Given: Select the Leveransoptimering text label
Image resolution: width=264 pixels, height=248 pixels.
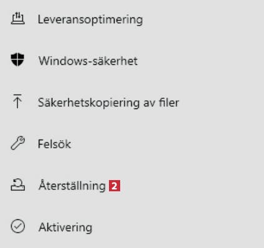Looking at the screenshot, I should click(x=90, y=20).
